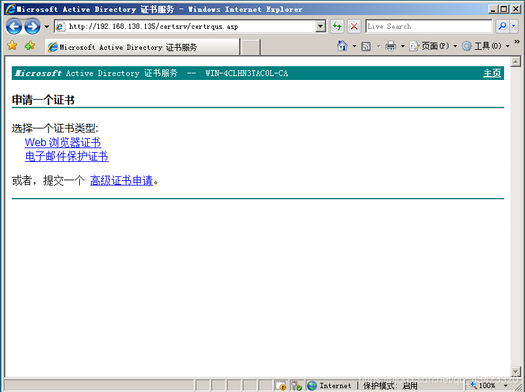Select the 电子邮件保护证书 link
This screenshot has height=392, width=525.
pos(67,156)
